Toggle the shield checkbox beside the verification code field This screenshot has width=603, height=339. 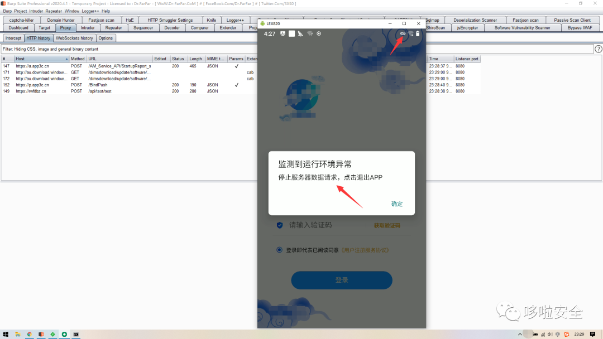pyautogui.click(x=280, y=225)
